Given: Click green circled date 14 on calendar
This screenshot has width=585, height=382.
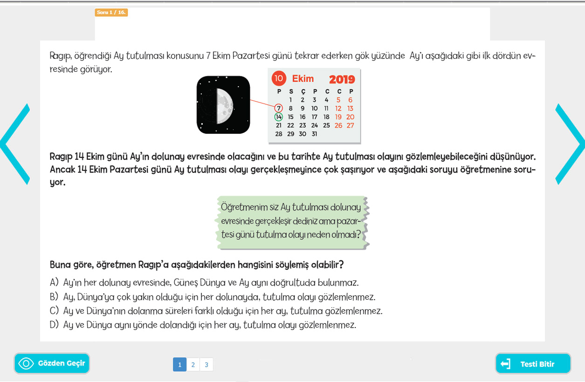Looking at the screenshot, I should 279,117.
